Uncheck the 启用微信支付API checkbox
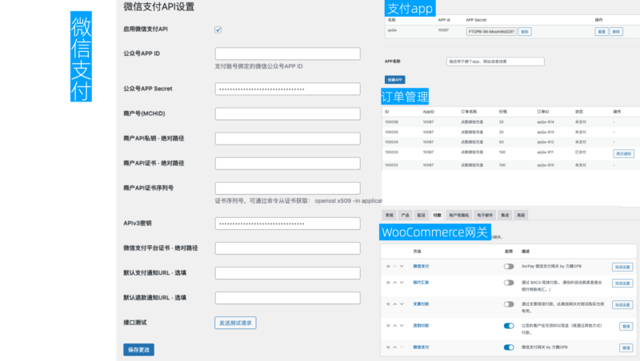This screenshot has width=640, height=361. 218,30
